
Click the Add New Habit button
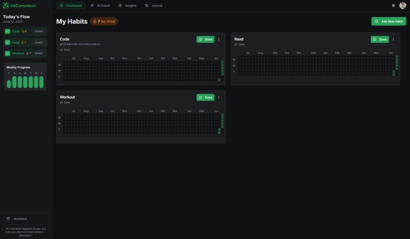(389, 21)
